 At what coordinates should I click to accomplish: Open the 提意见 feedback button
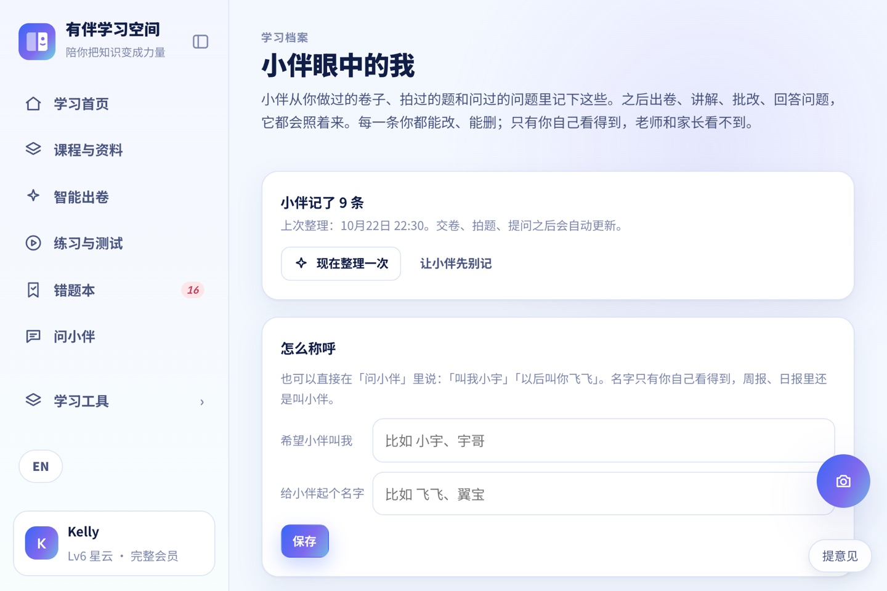[x=840, y=556]
